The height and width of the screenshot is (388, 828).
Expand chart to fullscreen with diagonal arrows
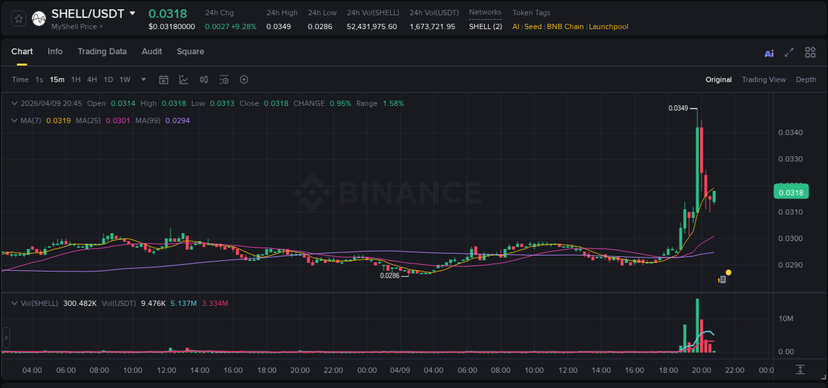pyautogui.click(x=789, y=52)
